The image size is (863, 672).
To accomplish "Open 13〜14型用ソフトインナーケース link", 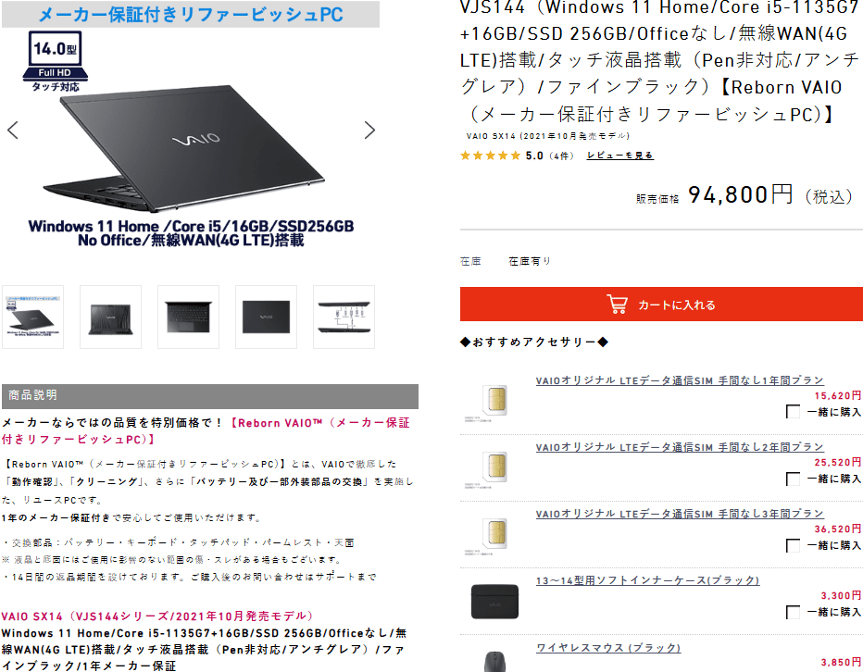I will (647, 580).
